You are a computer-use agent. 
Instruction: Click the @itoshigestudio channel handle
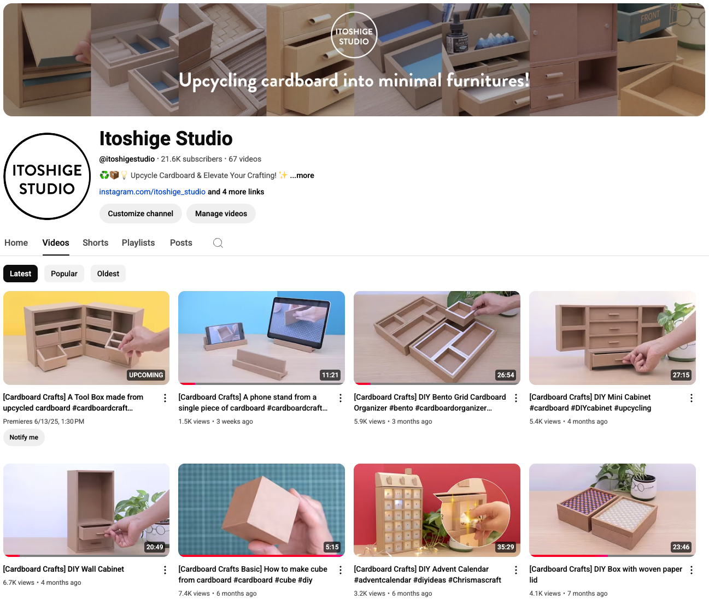(127, 159)
